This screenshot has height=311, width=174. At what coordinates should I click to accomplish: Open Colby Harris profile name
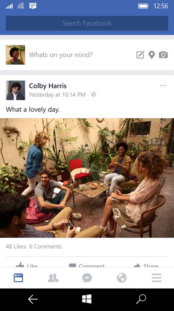[x=48, y=86]
